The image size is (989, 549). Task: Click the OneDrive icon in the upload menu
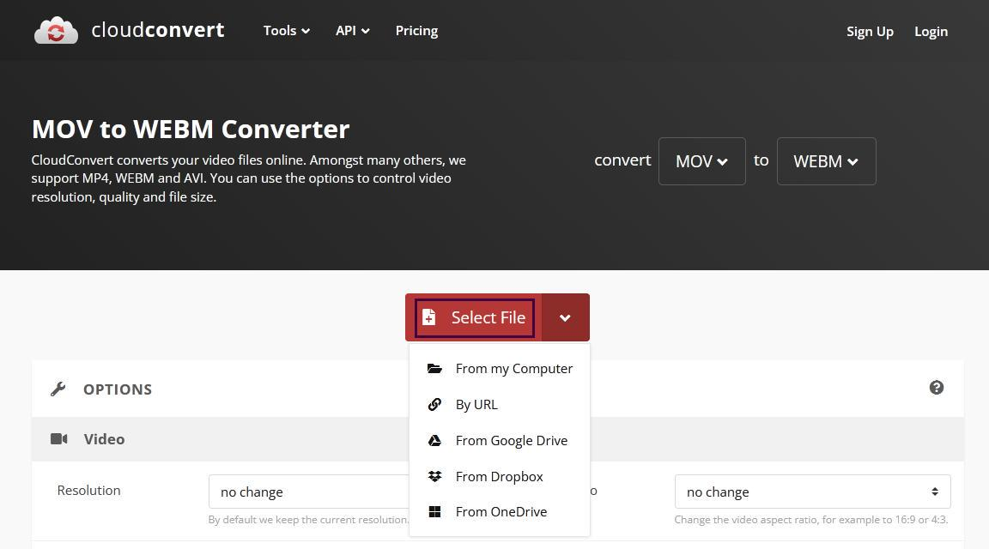434,511
